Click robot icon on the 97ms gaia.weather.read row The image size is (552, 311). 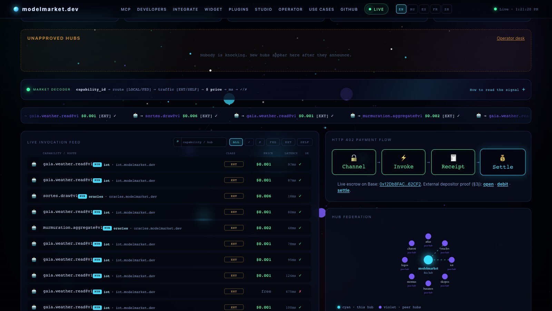click(x=34, y=164)
